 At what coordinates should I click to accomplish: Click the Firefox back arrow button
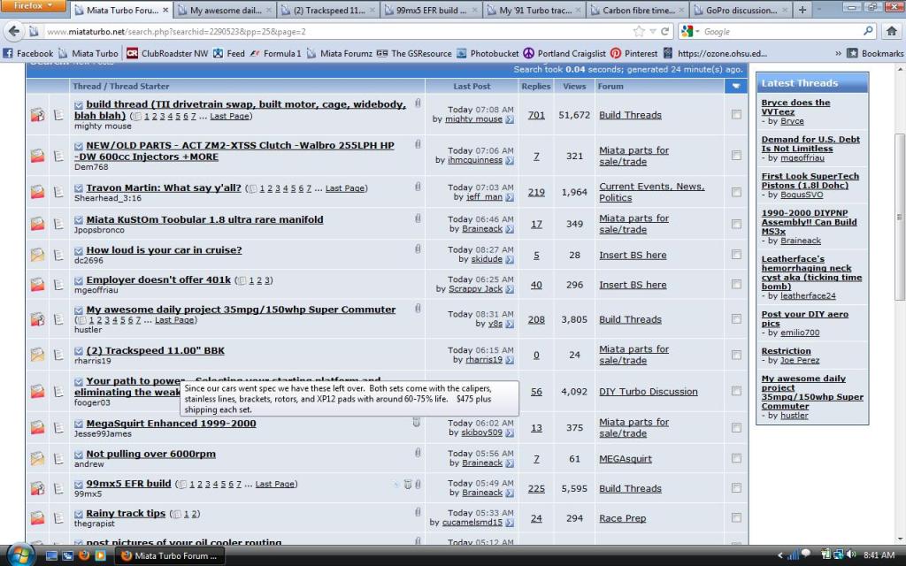[14, 31]
